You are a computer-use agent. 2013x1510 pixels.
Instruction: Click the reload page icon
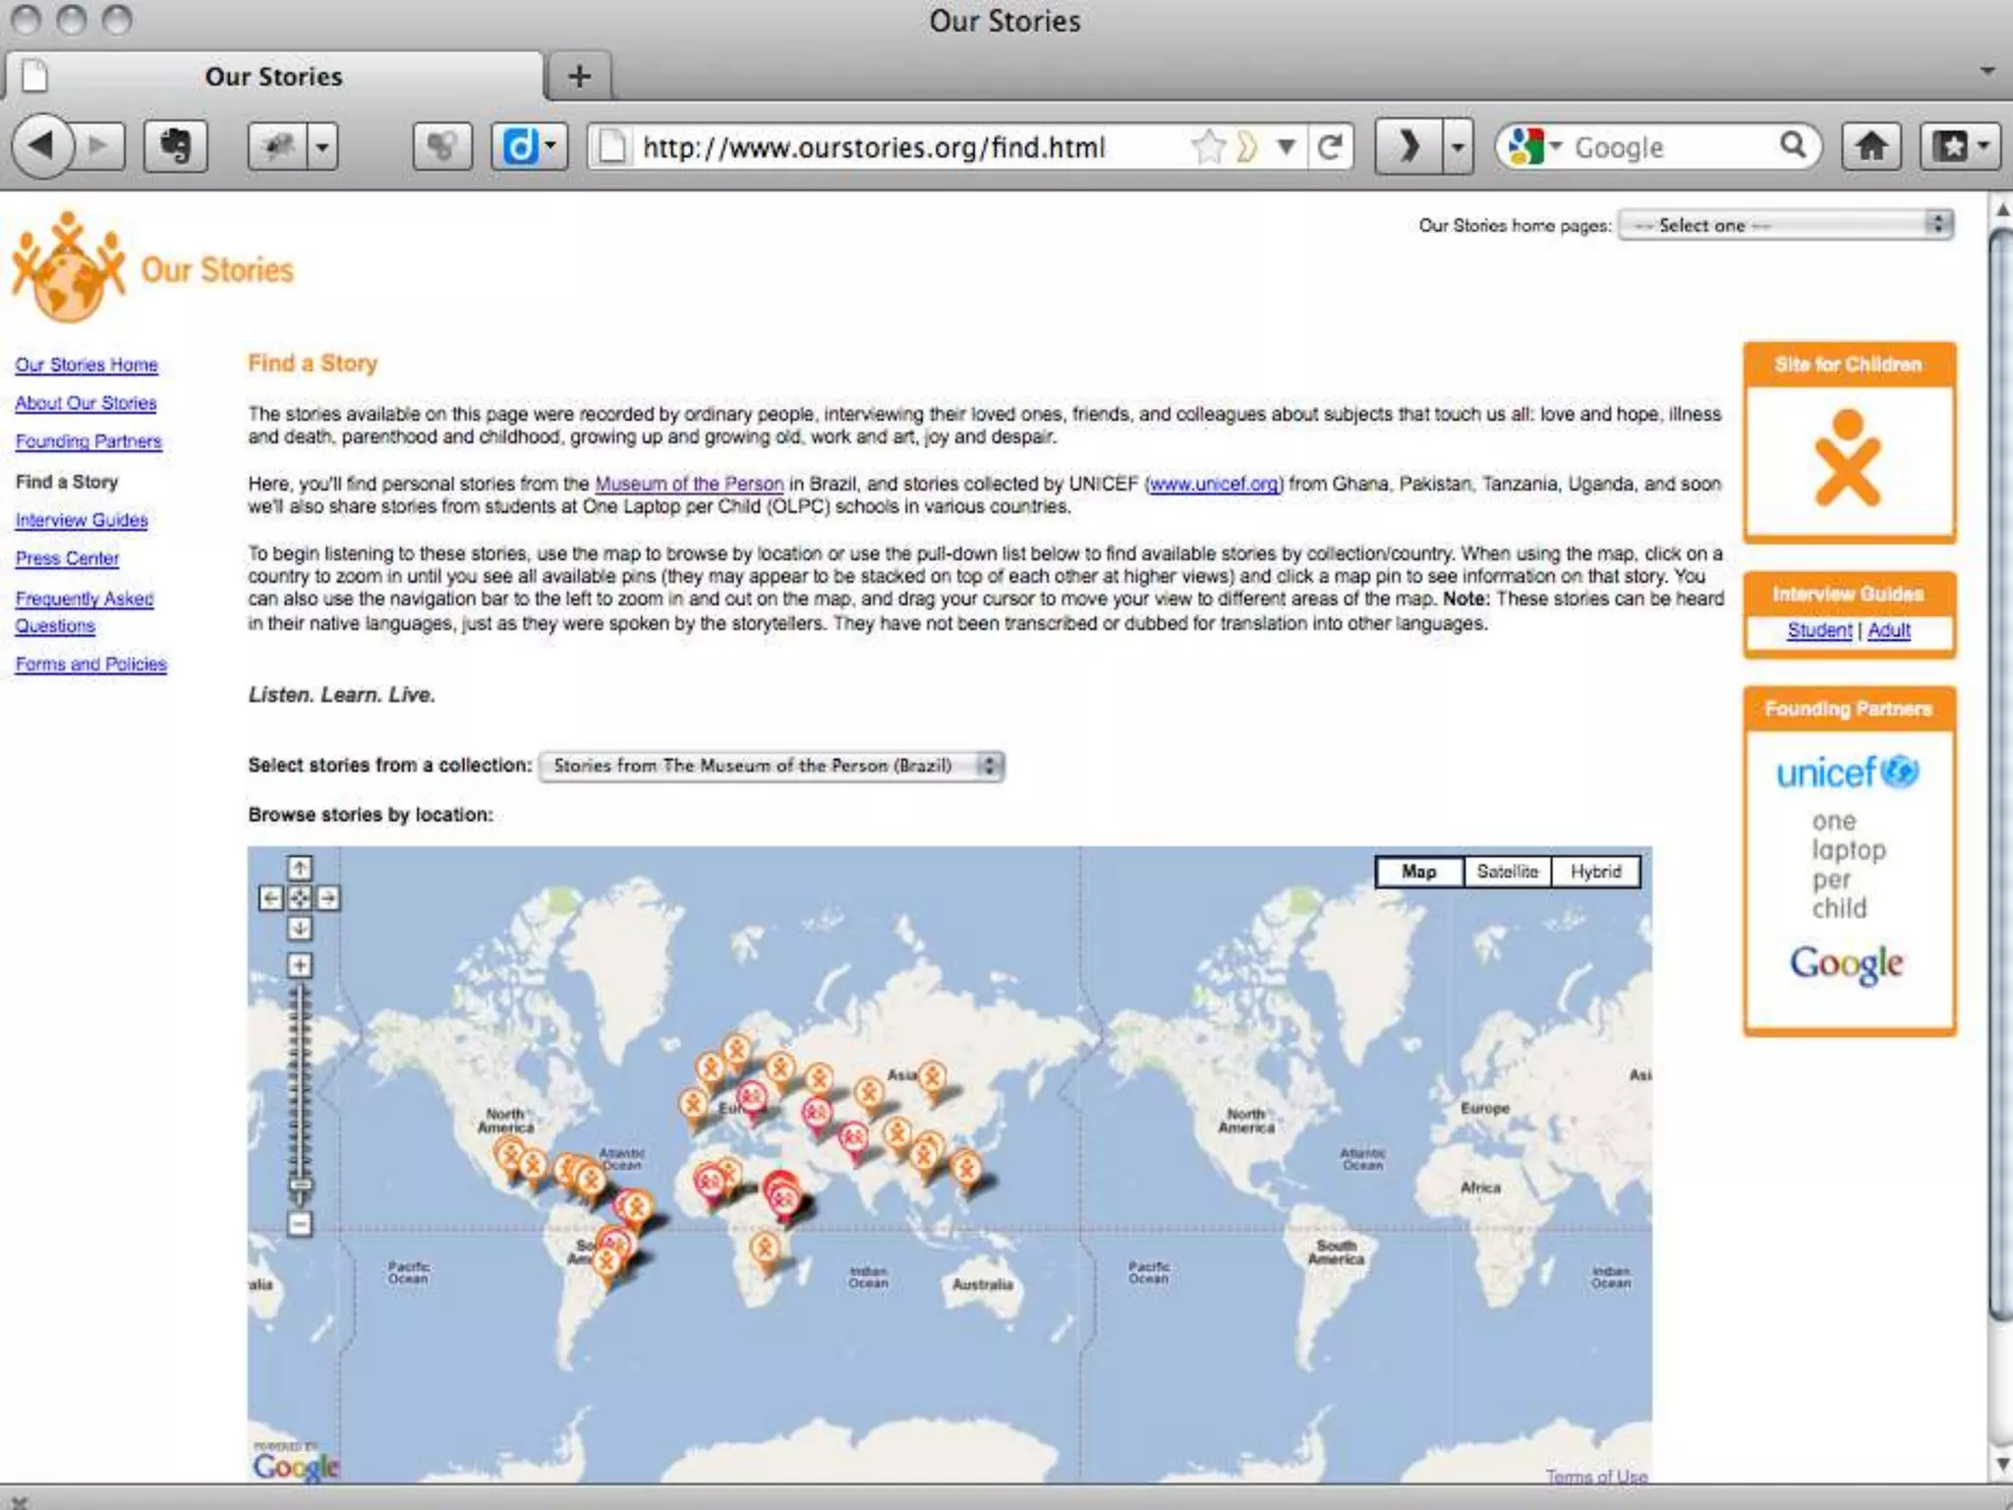tap(1330, 147)
